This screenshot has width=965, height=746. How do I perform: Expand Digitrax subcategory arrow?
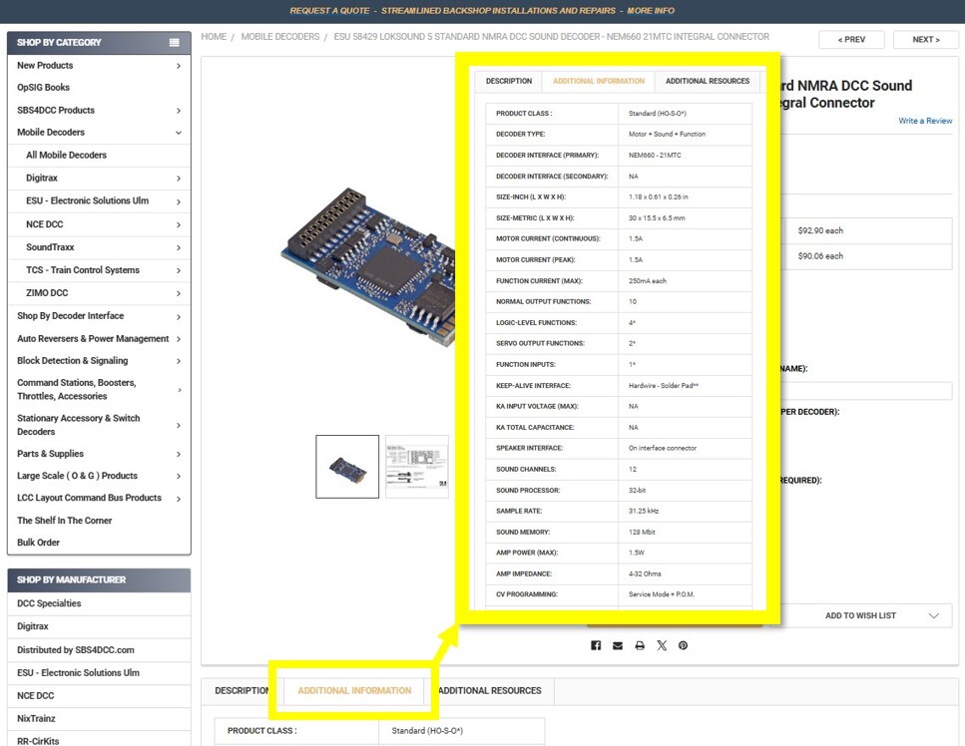(x=179, y=179)
